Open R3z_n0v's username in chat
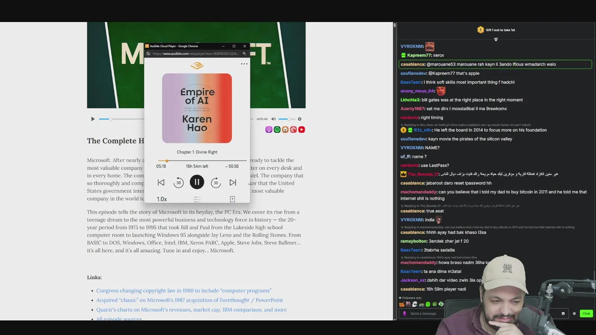 point(423,130)
